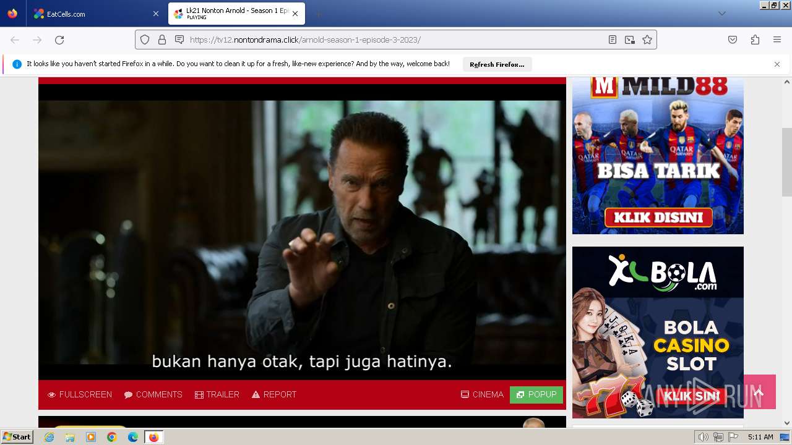Open site permissions icon in address bar

(x=179, y=40)
